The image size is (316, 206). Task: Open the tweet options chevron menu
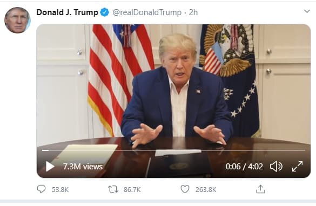(x=307, y=11)
